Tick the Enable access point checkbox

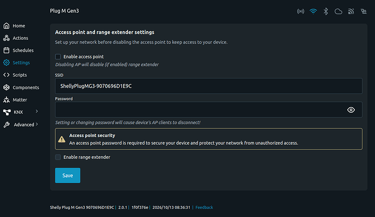pyautogui.click(x=58, y=57)
